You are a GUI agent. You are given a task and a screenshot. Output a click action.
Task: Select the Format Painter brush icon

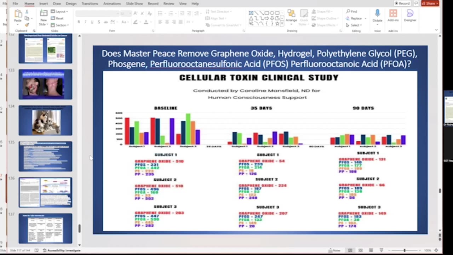tap(27, 25)
